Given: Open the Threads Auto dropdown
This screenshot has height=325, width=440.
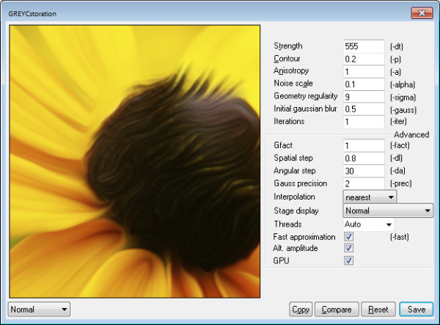Looking at the screenshot, I should click(369, 224).
